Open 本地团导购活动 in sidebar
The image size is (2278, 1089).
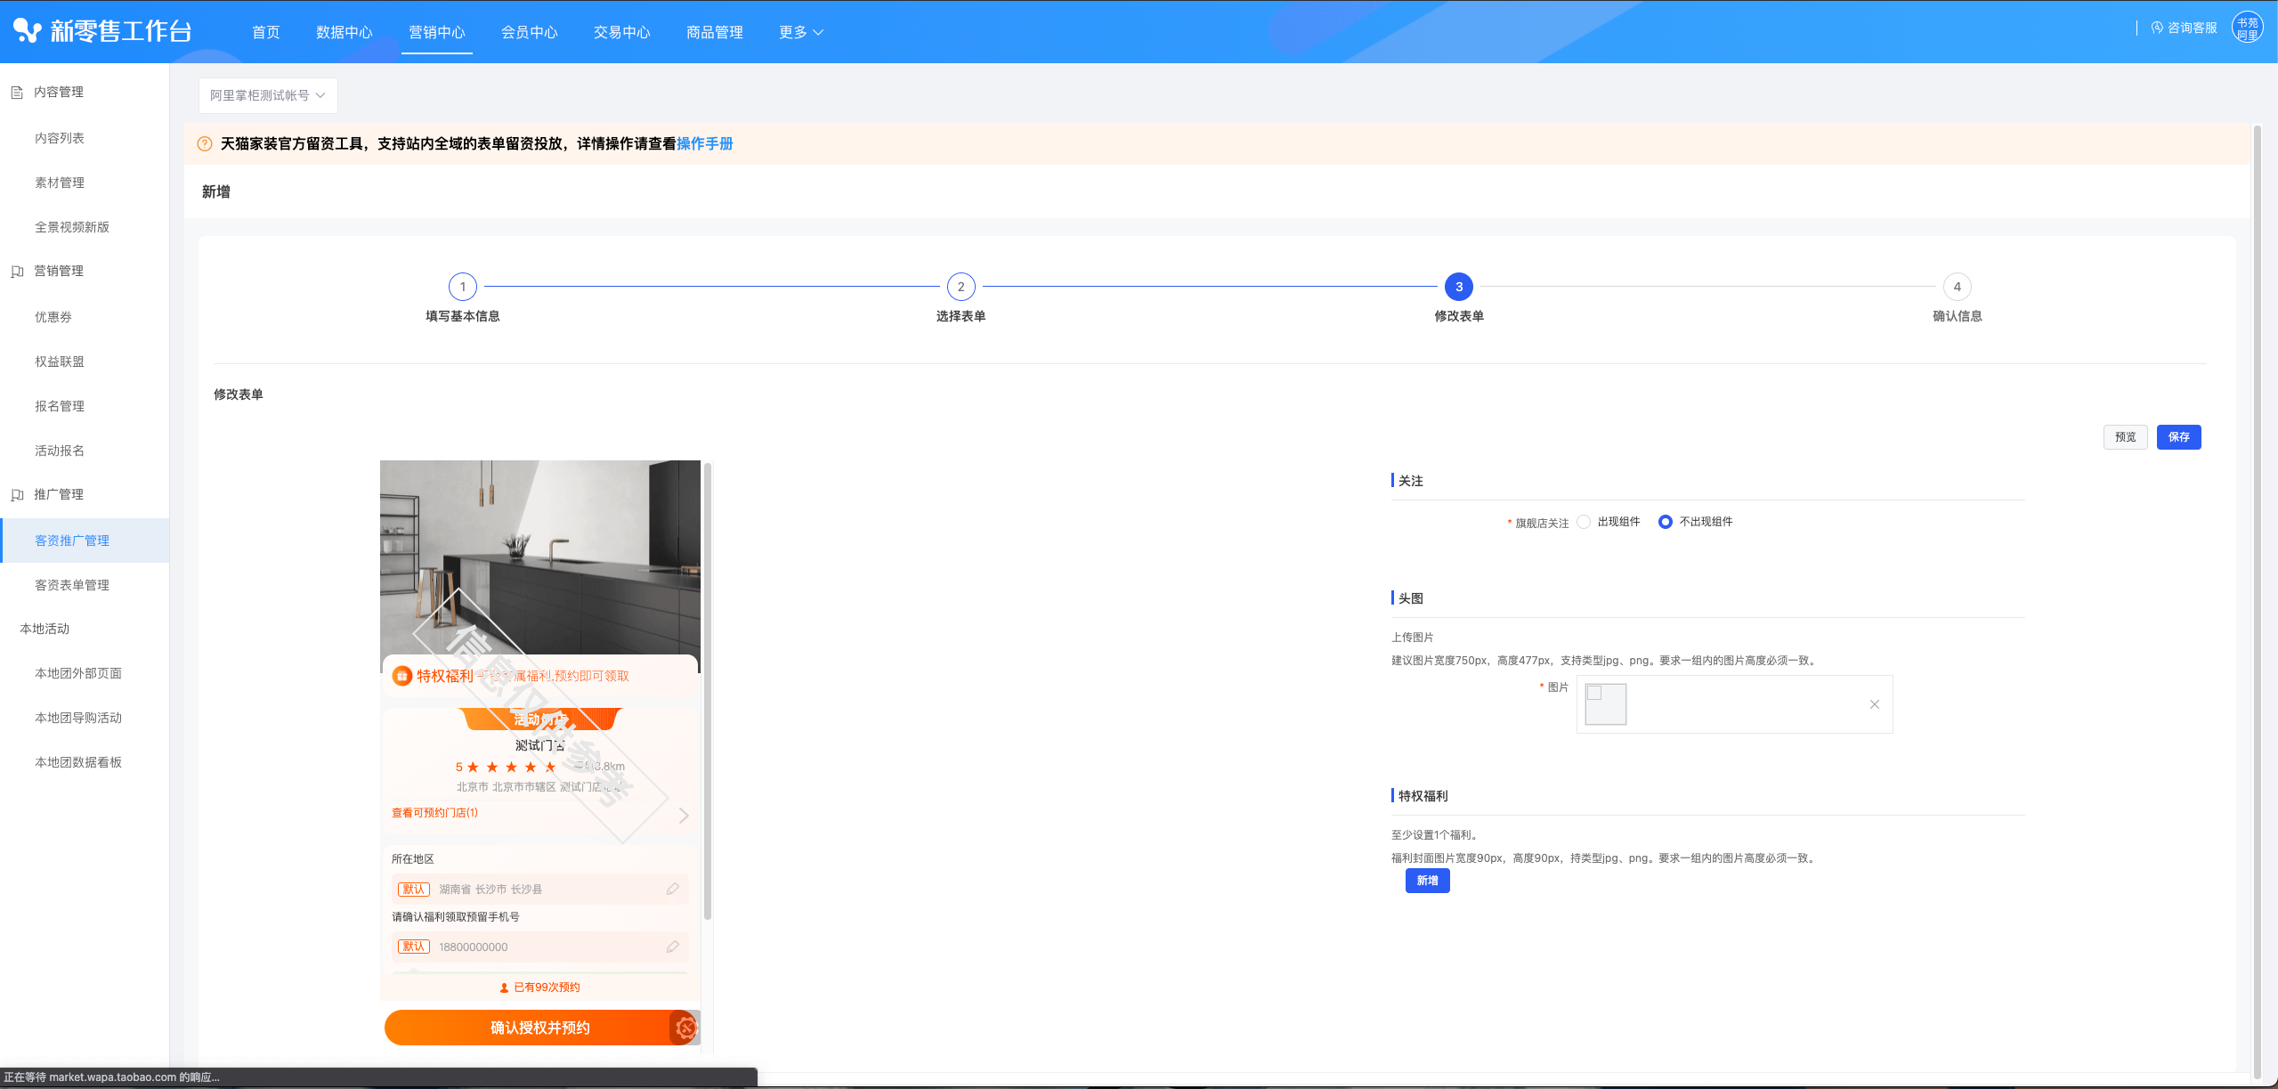pos(78,718)
